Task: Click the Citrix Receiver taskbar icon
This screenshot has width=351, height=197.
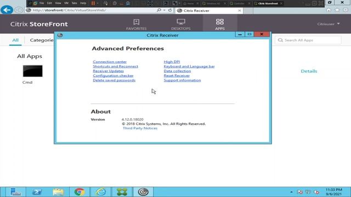Action: pos(143,192)
